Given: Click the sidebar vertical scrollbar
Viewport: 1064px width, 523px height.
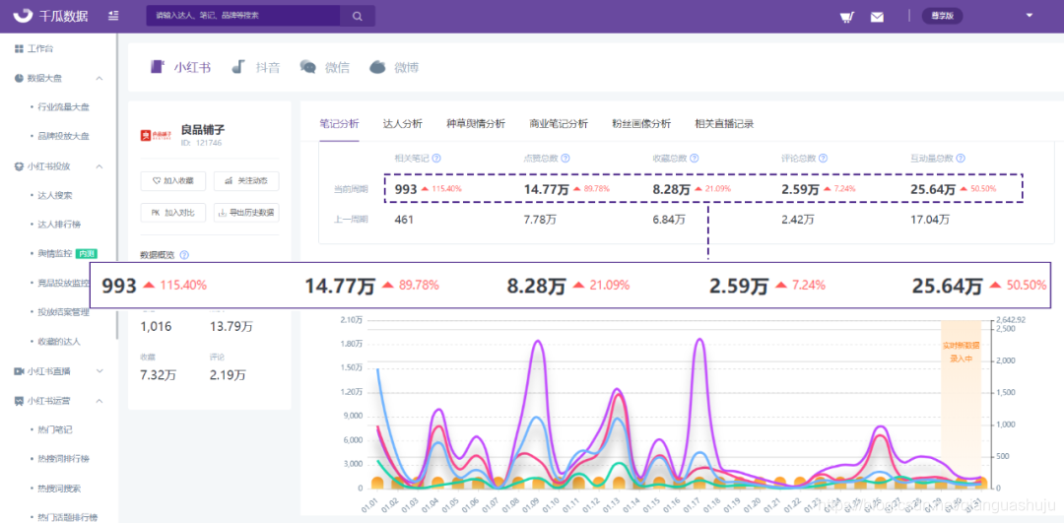Looking at the screenshot, I should coord(116,186).
